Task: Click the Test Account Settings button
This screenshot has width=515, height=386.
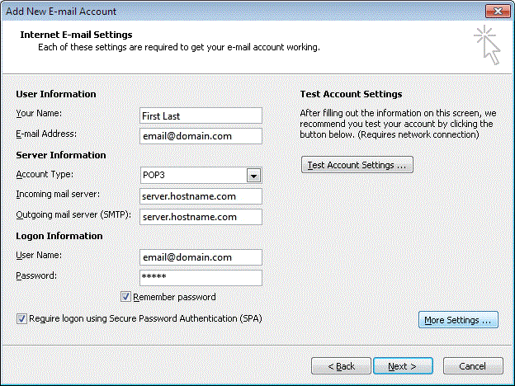Action: coord(357,165)
